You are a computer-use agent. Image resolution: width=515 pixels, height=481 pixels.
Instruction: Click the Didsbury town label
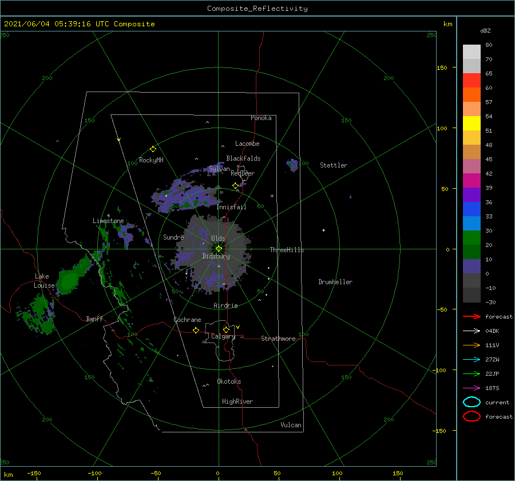(216, 256)
